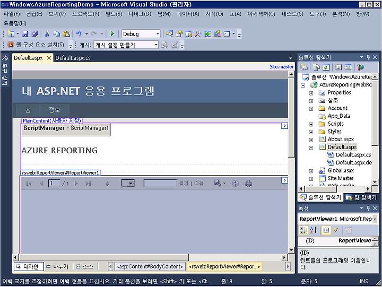Expand the Scripts folder node
This screenshot has height=287, width=382.
(x=311, y=125)
